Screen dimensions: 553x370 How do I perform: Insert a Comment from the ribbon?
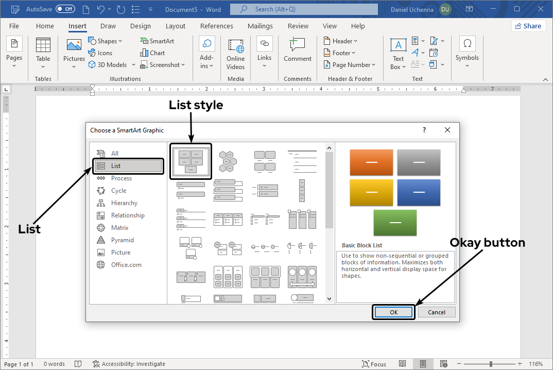[297, 51]
